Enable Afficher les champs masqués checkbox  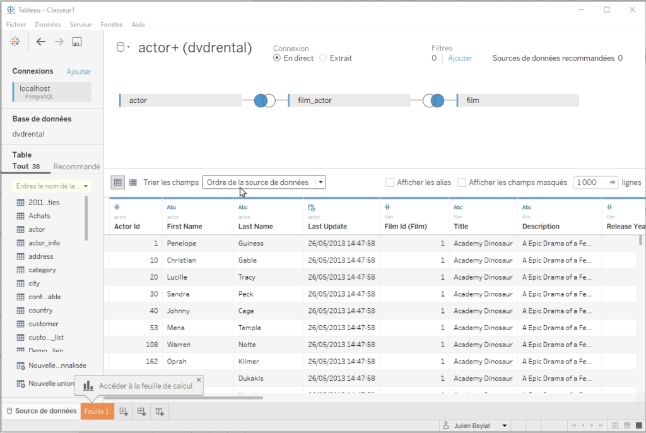[x=462, y=182]
